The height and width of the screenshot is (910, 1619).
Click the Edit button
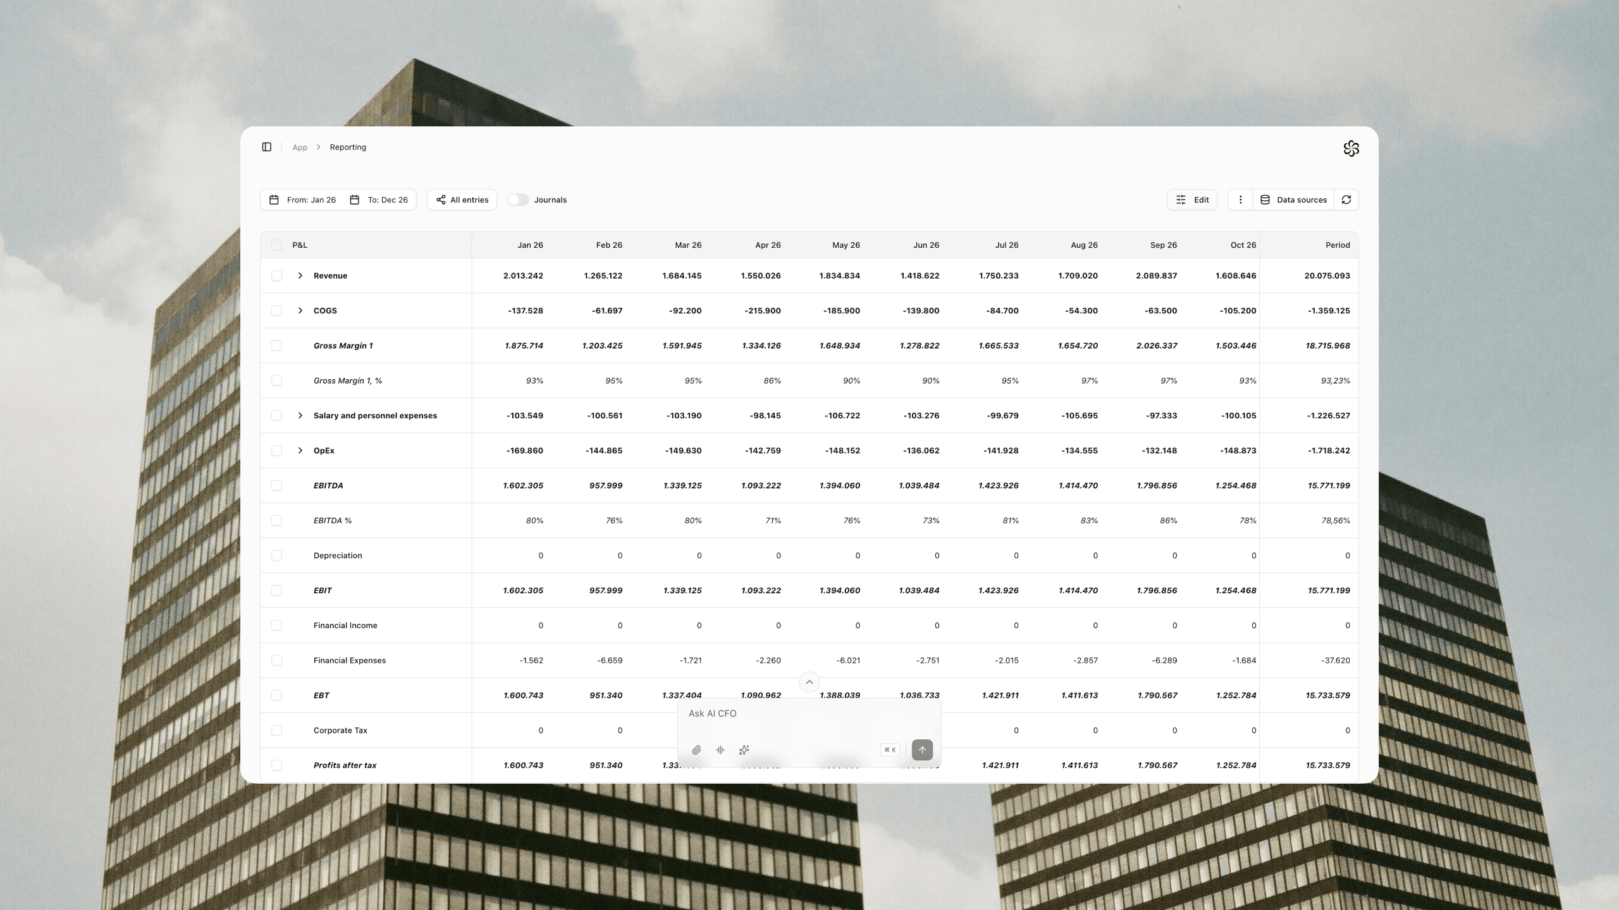[x=1191, y=199]
